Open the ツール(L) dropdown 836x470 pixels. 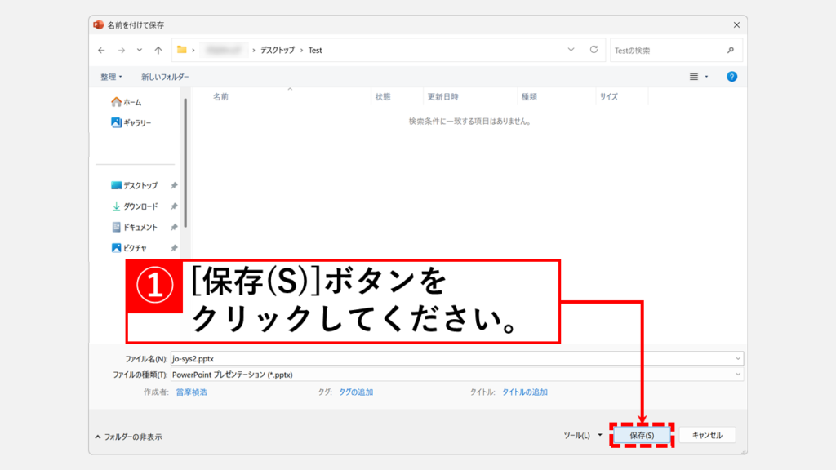[x=583, y=436]
